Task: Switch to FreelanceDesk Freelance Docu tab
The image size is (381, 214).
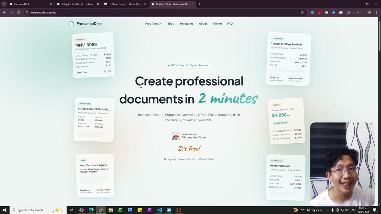Action: tap(124, 4)
